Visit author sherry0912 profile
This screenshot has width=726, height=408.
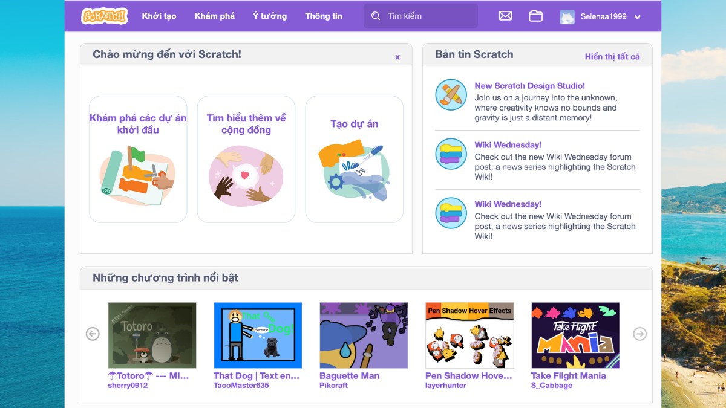(128, 386)
